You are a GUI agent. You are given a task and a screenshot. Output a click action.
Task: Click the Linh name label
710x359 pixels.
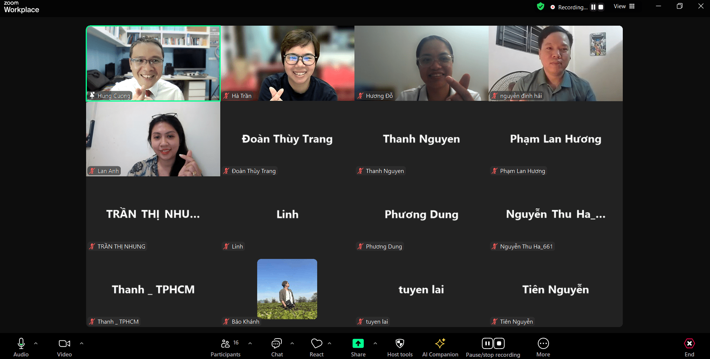tap(237, 247)
